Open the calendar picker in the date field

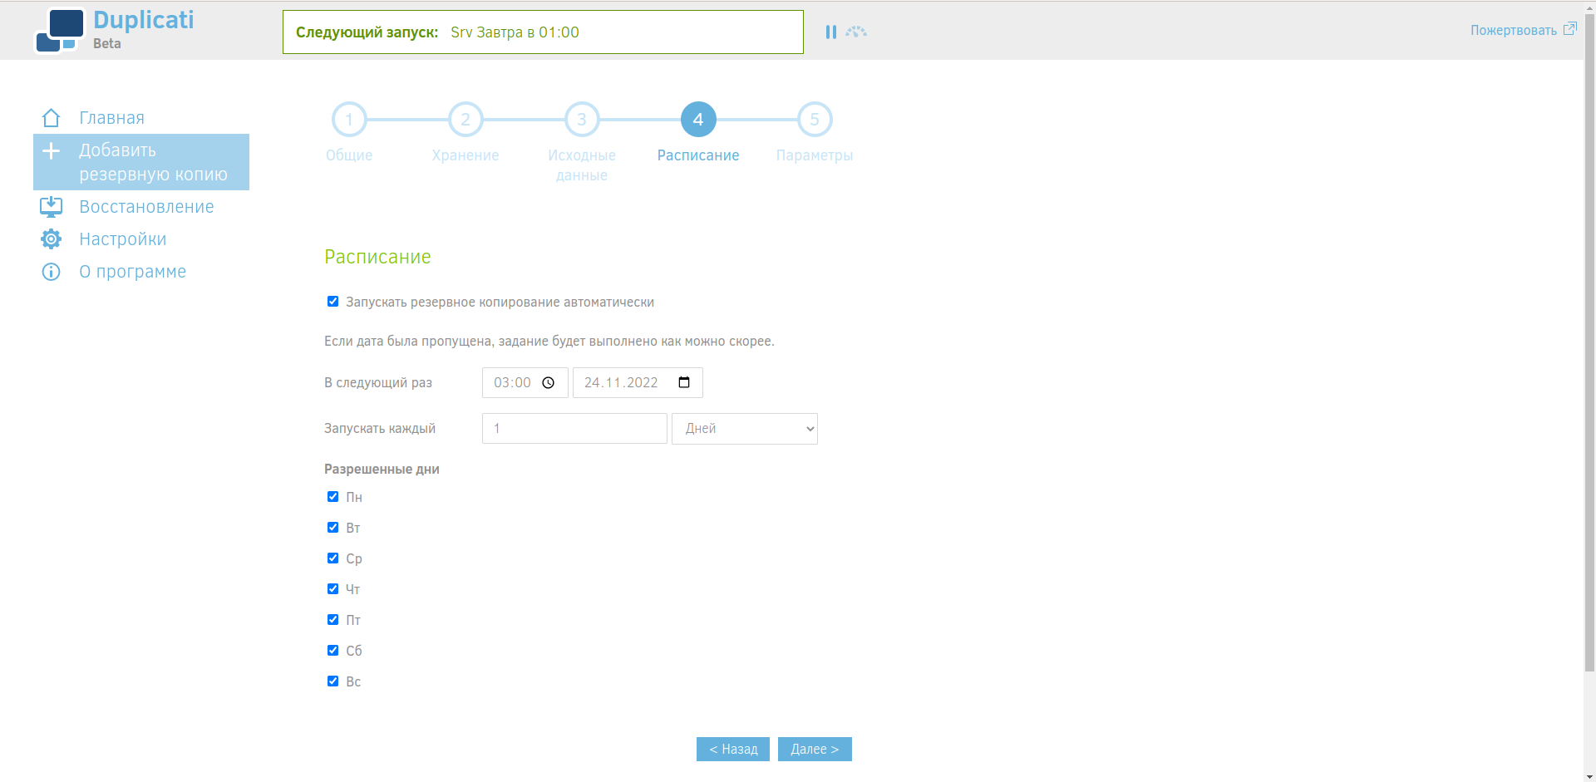point(684,382)
